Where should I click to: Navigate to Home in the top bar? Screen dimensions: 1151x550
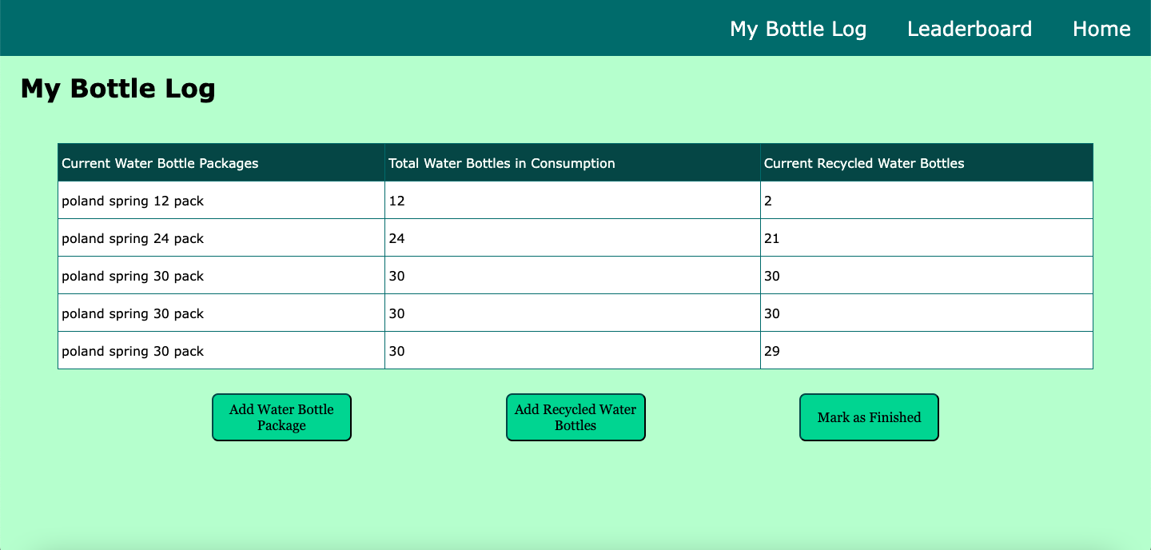(x=1101, y=29)
